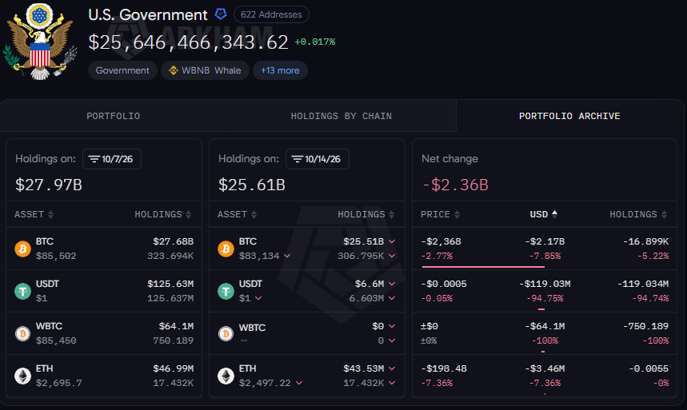Screen dimensions: 687x410
Task: Sort Net change by PRICE
Action: coord(440,214)
